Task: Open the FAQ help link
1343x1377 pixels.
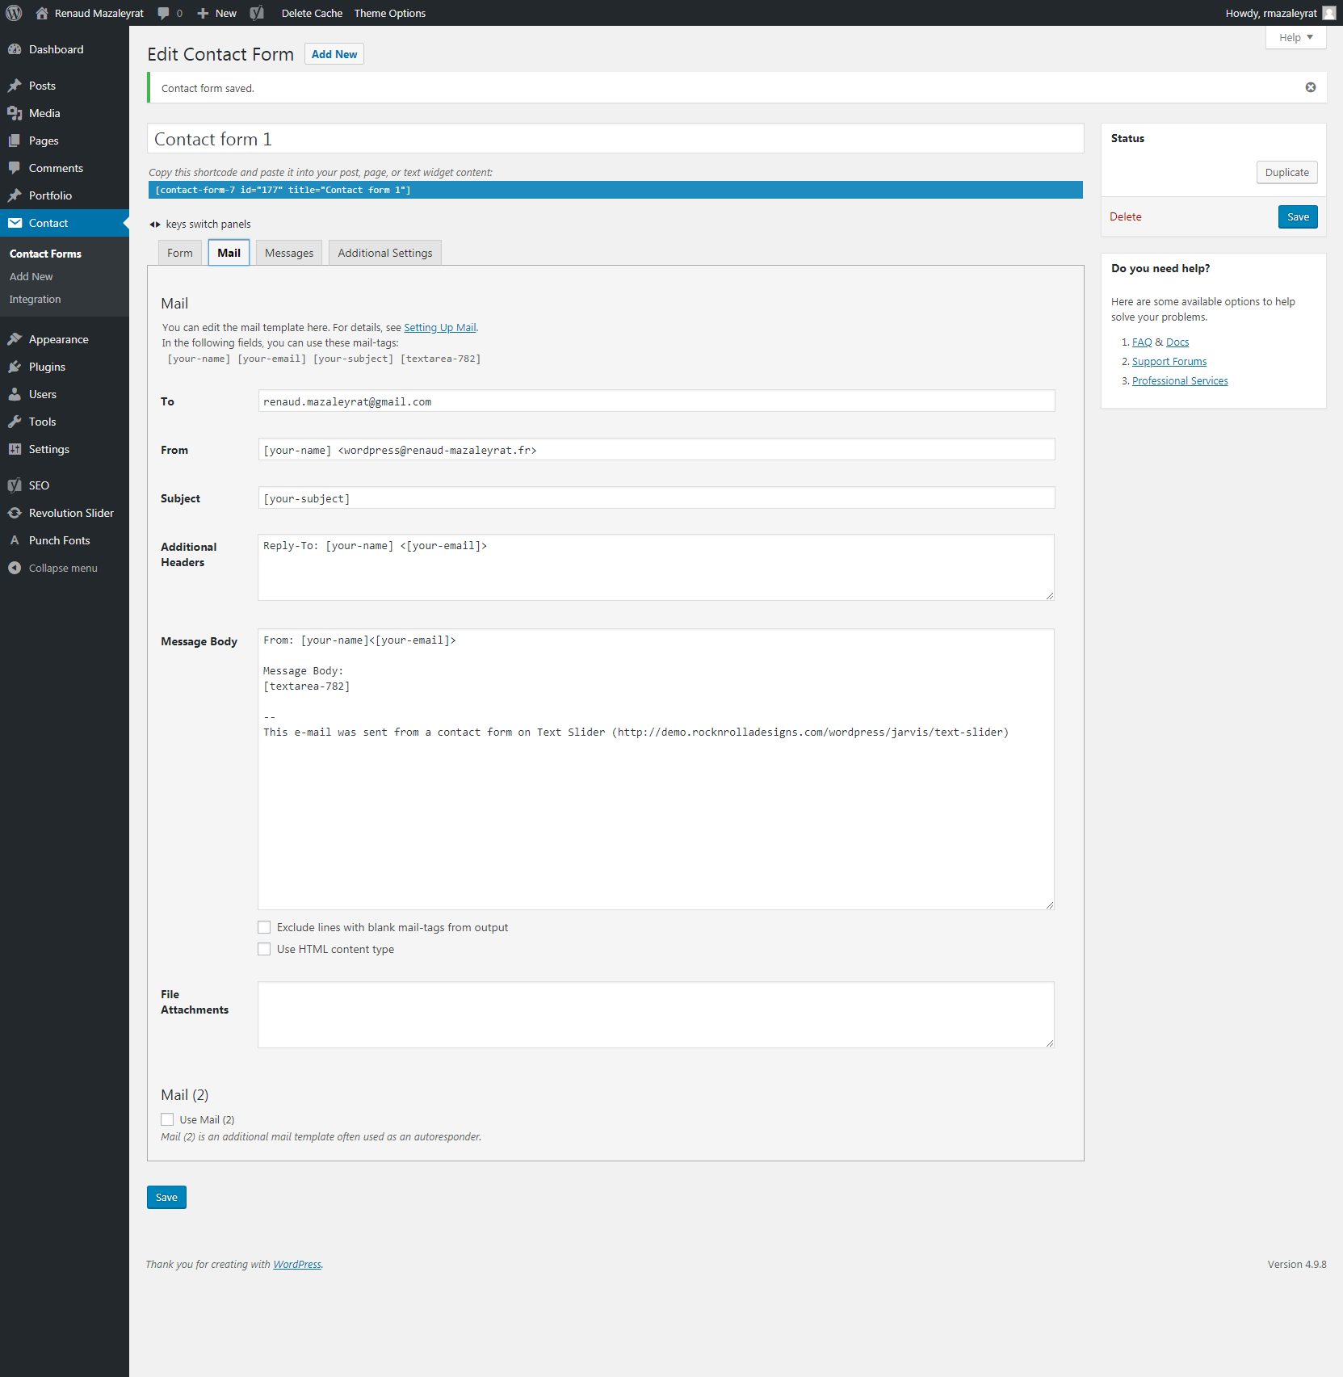Action: (x=1142, y=342)
